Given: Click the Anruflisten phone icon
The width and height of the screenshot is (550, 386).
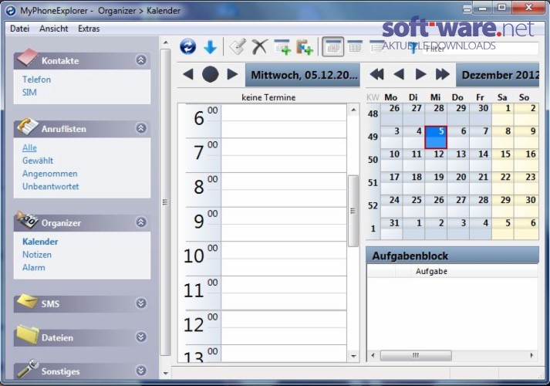Looking at the screenshot, I should coord(27,127).
